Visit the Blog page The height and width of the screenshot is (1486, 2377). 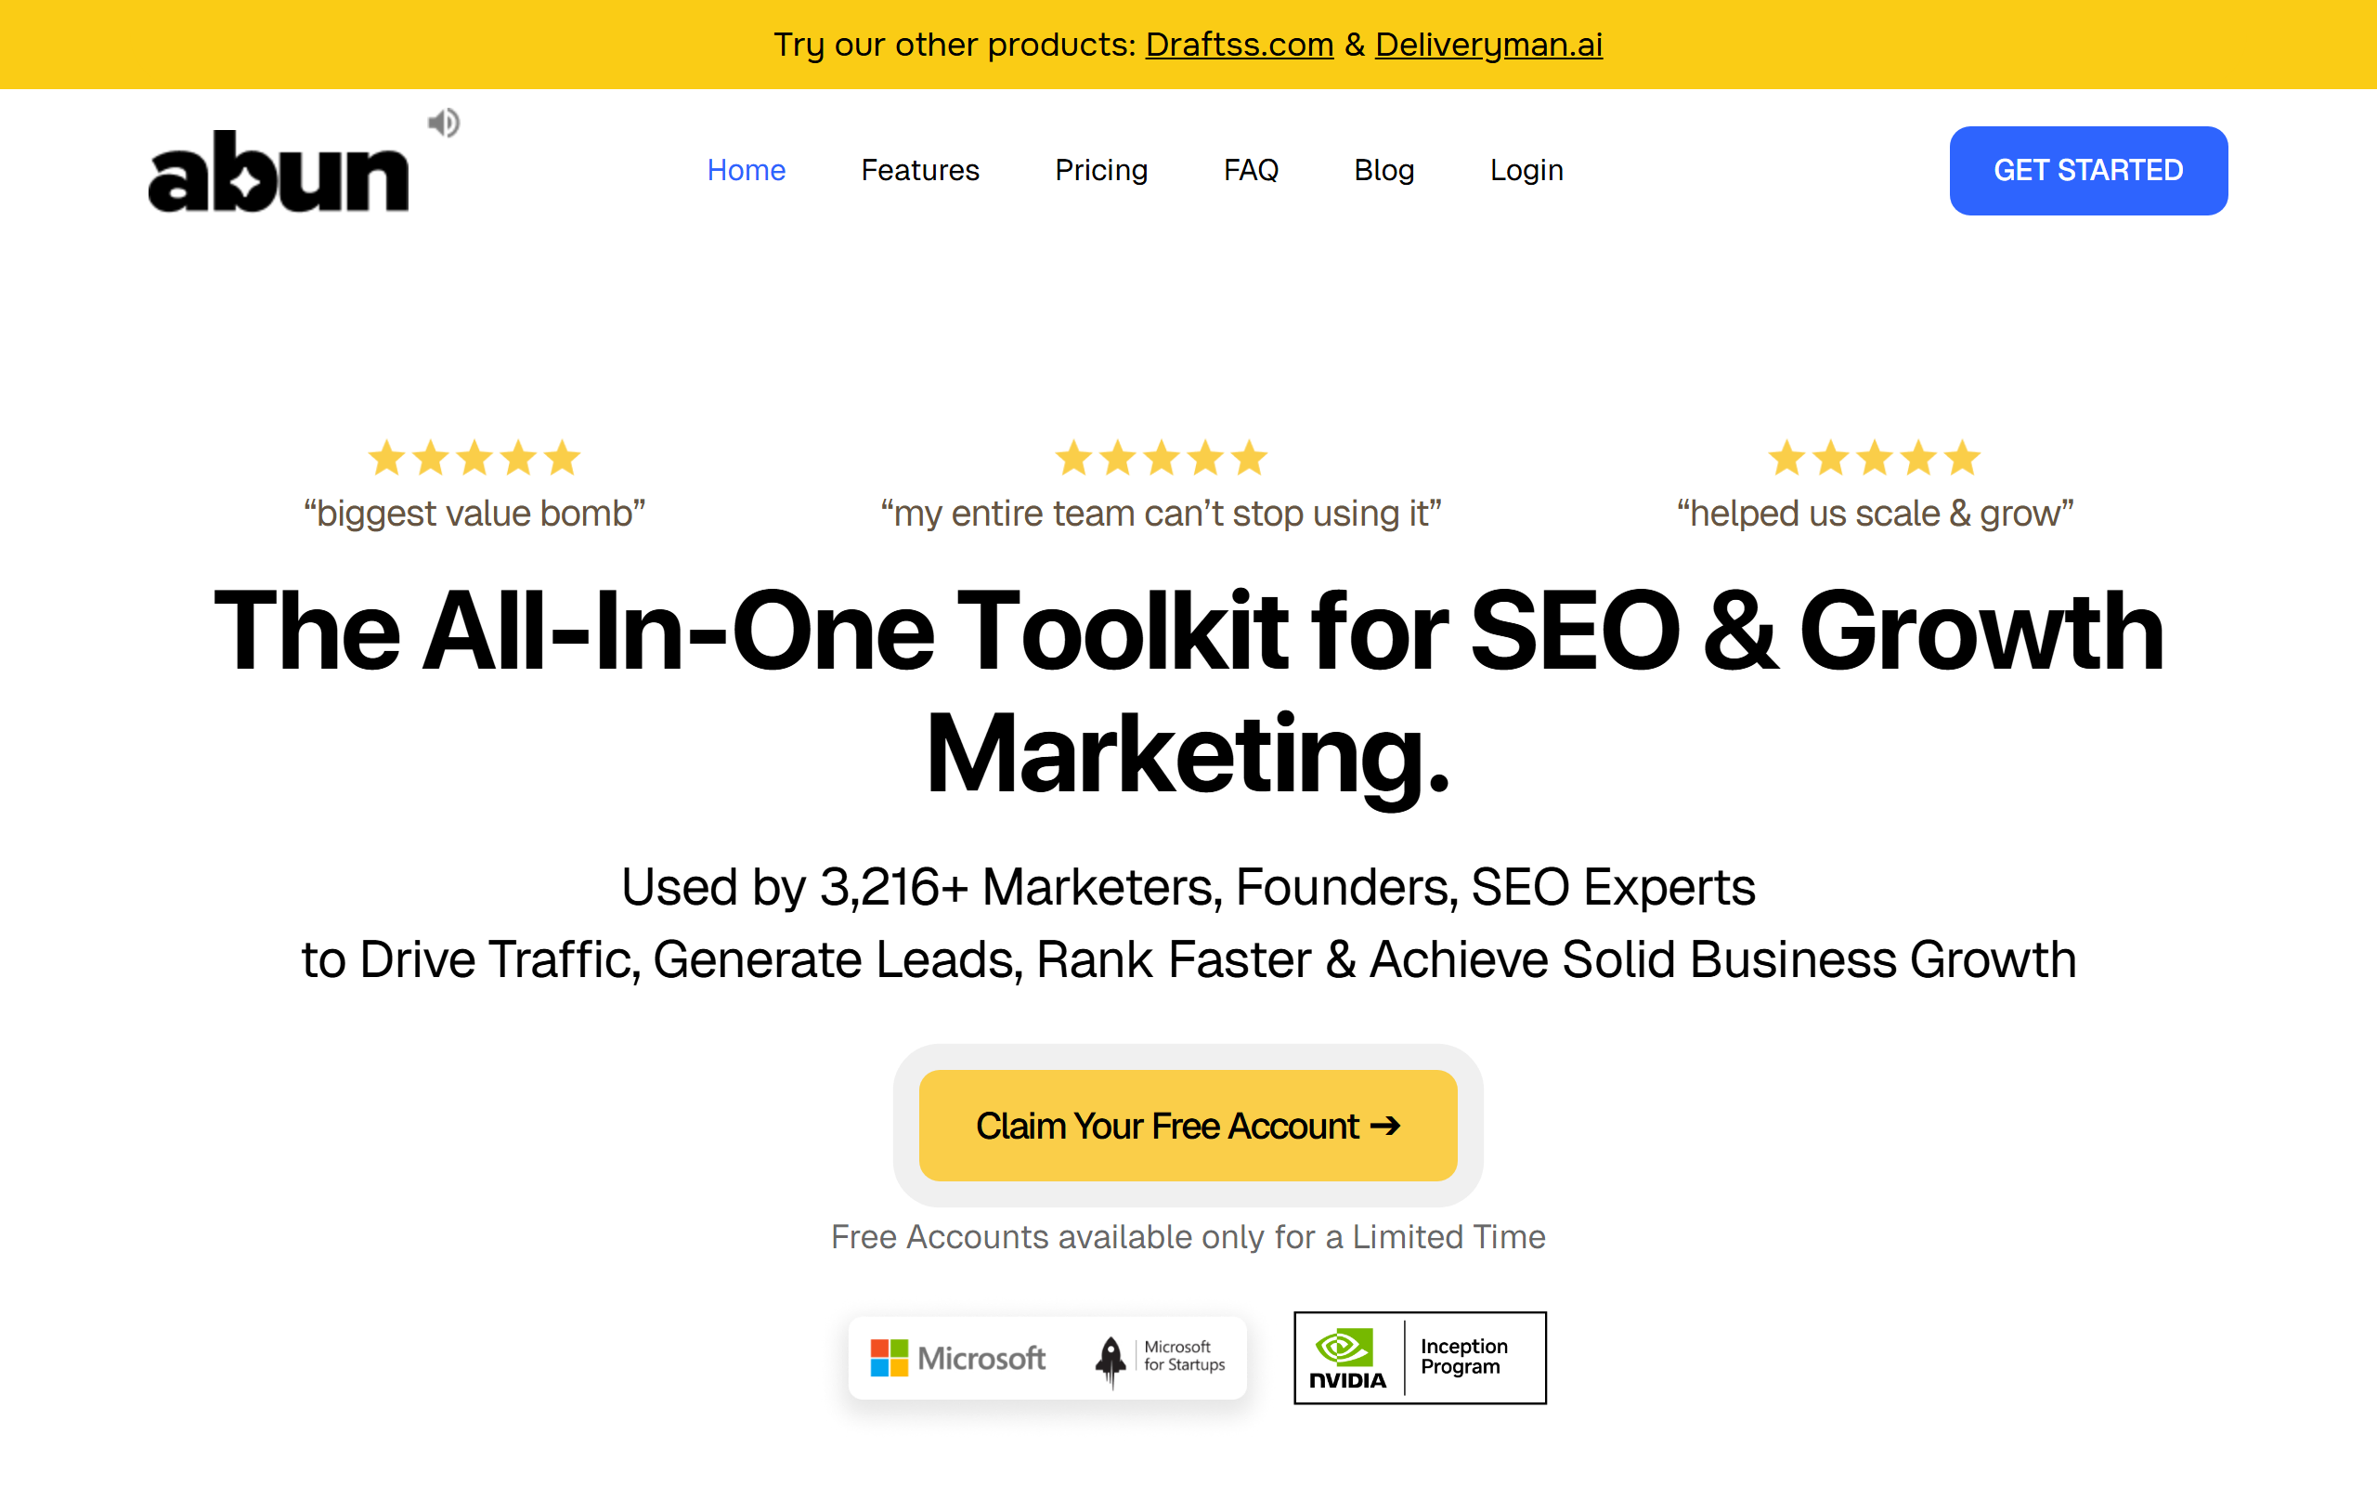pyautogui.click(x=1384, y=170)
